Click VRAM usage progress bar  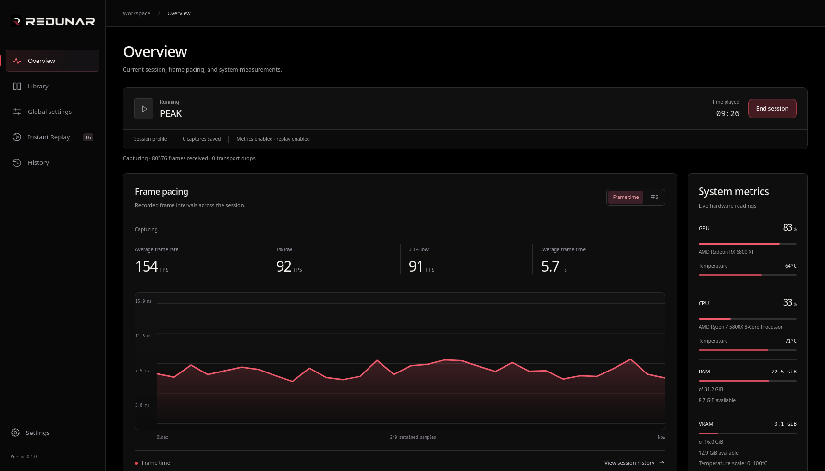click(x=748, y=434)
